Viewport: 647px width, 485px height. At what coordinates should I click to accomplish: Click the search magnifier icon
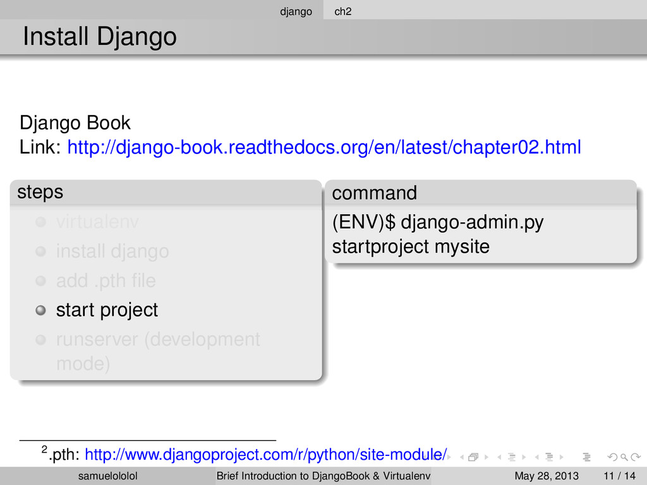(624, 457)
